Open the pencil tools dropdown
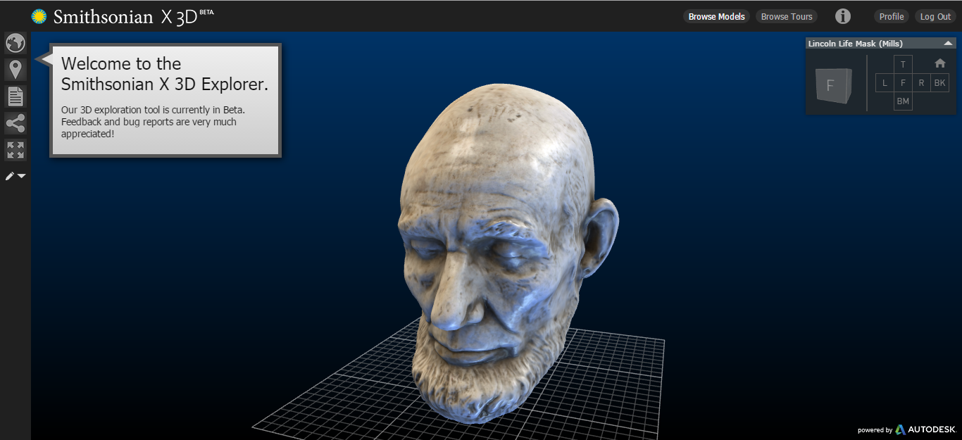962x440 pixels. 15,176
